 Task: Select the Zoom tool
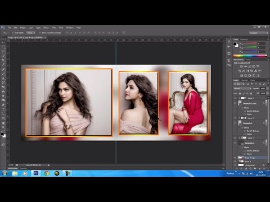pos(3,127)
